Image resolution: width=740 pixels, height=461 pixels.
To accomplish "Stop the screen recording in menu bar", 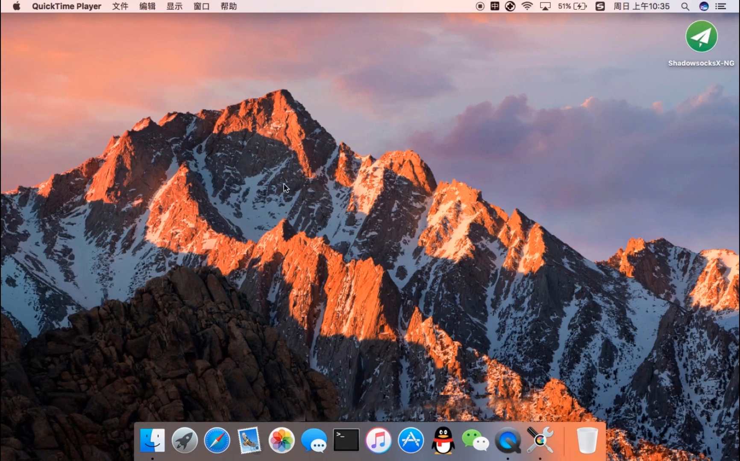I will pos(480,6).
